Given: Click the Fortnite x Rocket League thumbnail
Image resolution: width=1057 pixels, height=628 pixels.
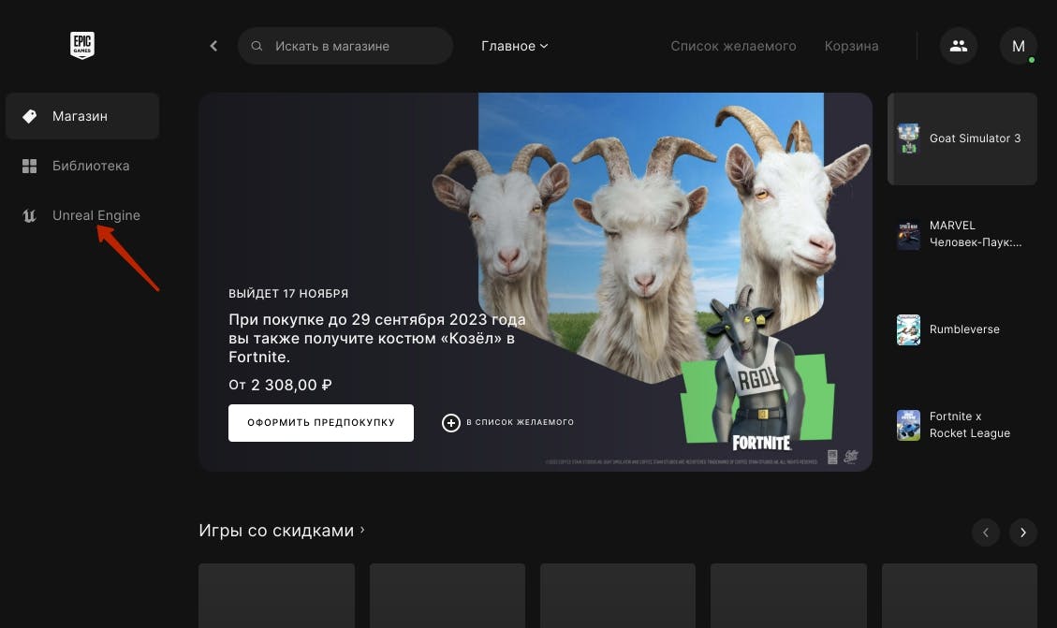Looking at the screenshot, I should point(908,425).
